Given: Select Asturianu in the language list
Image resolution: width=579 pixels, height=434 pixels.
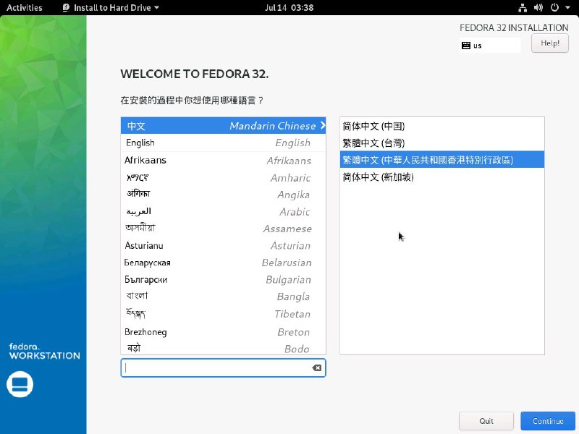Looking at the screenshot, I should tap(223, 246).
